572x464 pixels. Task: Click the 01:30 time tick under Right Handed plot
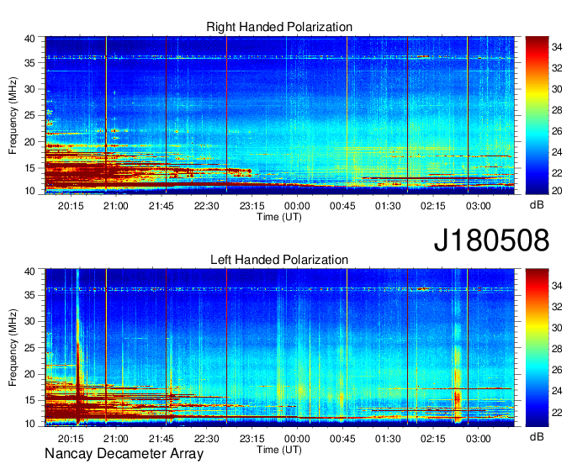388,206
